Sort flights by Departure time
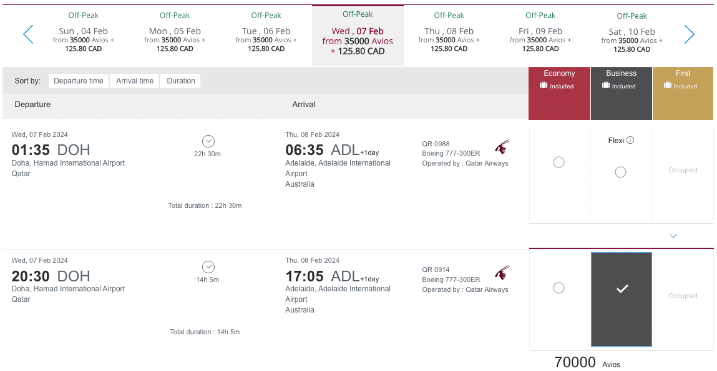The height and width of the screenshot is (371, 717). tap(79, 81)
